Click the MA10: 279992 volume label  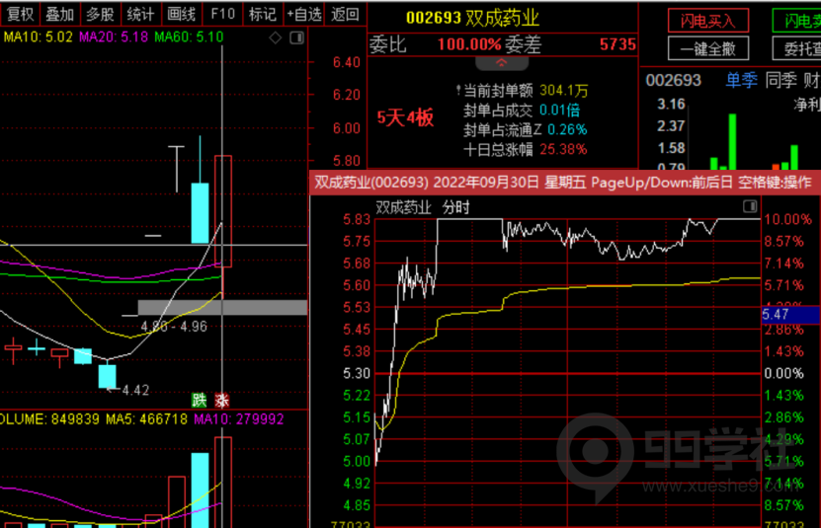239,419
